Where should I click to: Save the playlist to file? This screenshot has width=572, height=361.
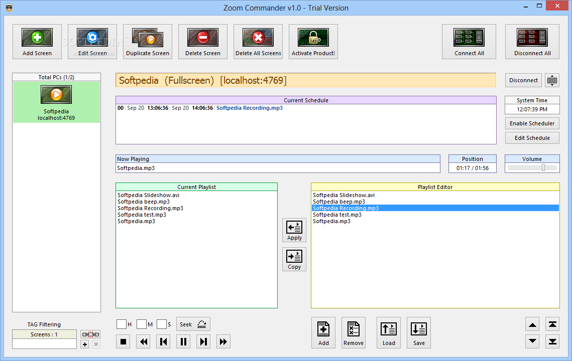click(x=419, y=332)
